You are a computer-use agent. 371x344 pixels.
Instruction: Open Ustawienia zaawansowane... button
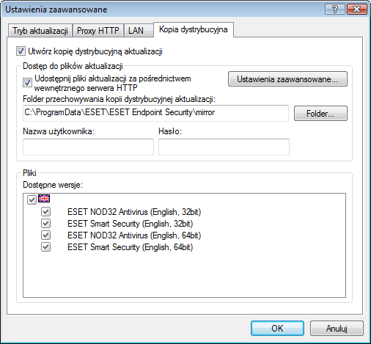(x=287, y=79)
